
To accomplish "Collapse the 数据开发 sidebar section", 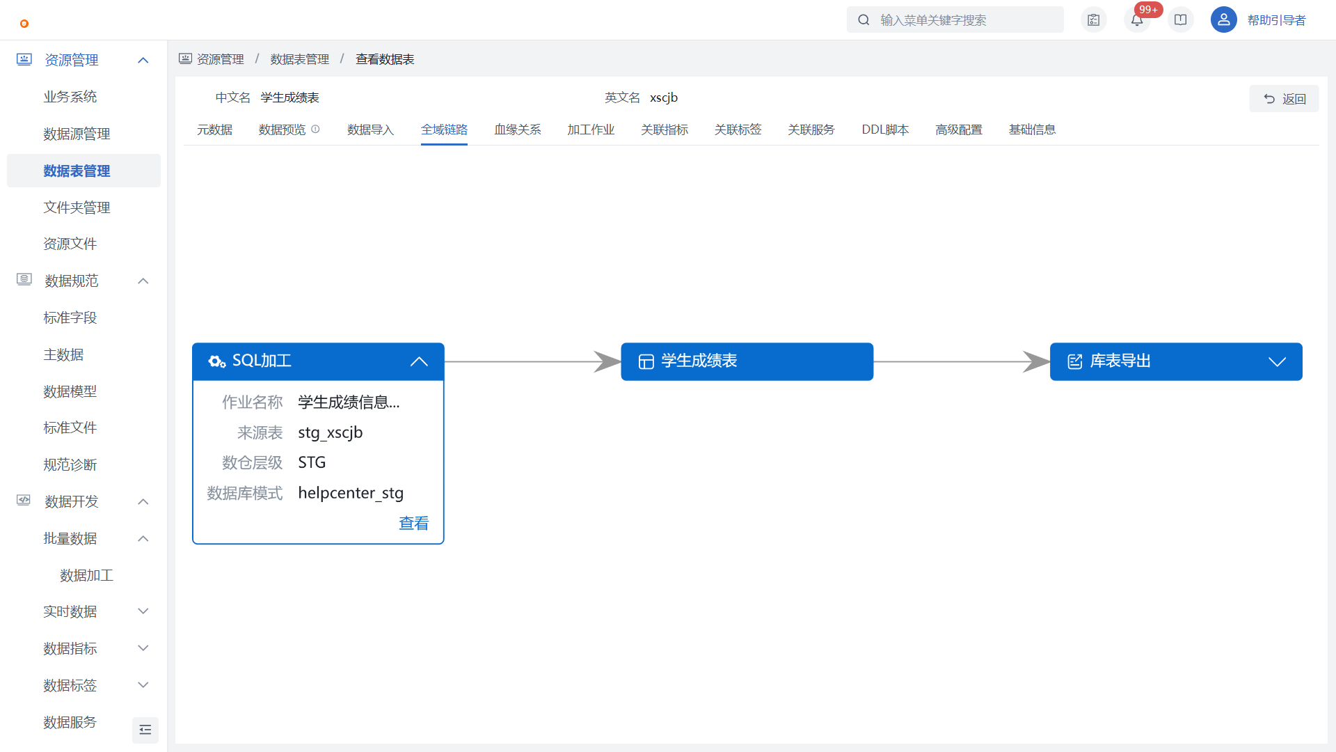I will click(x=143, y=501).
